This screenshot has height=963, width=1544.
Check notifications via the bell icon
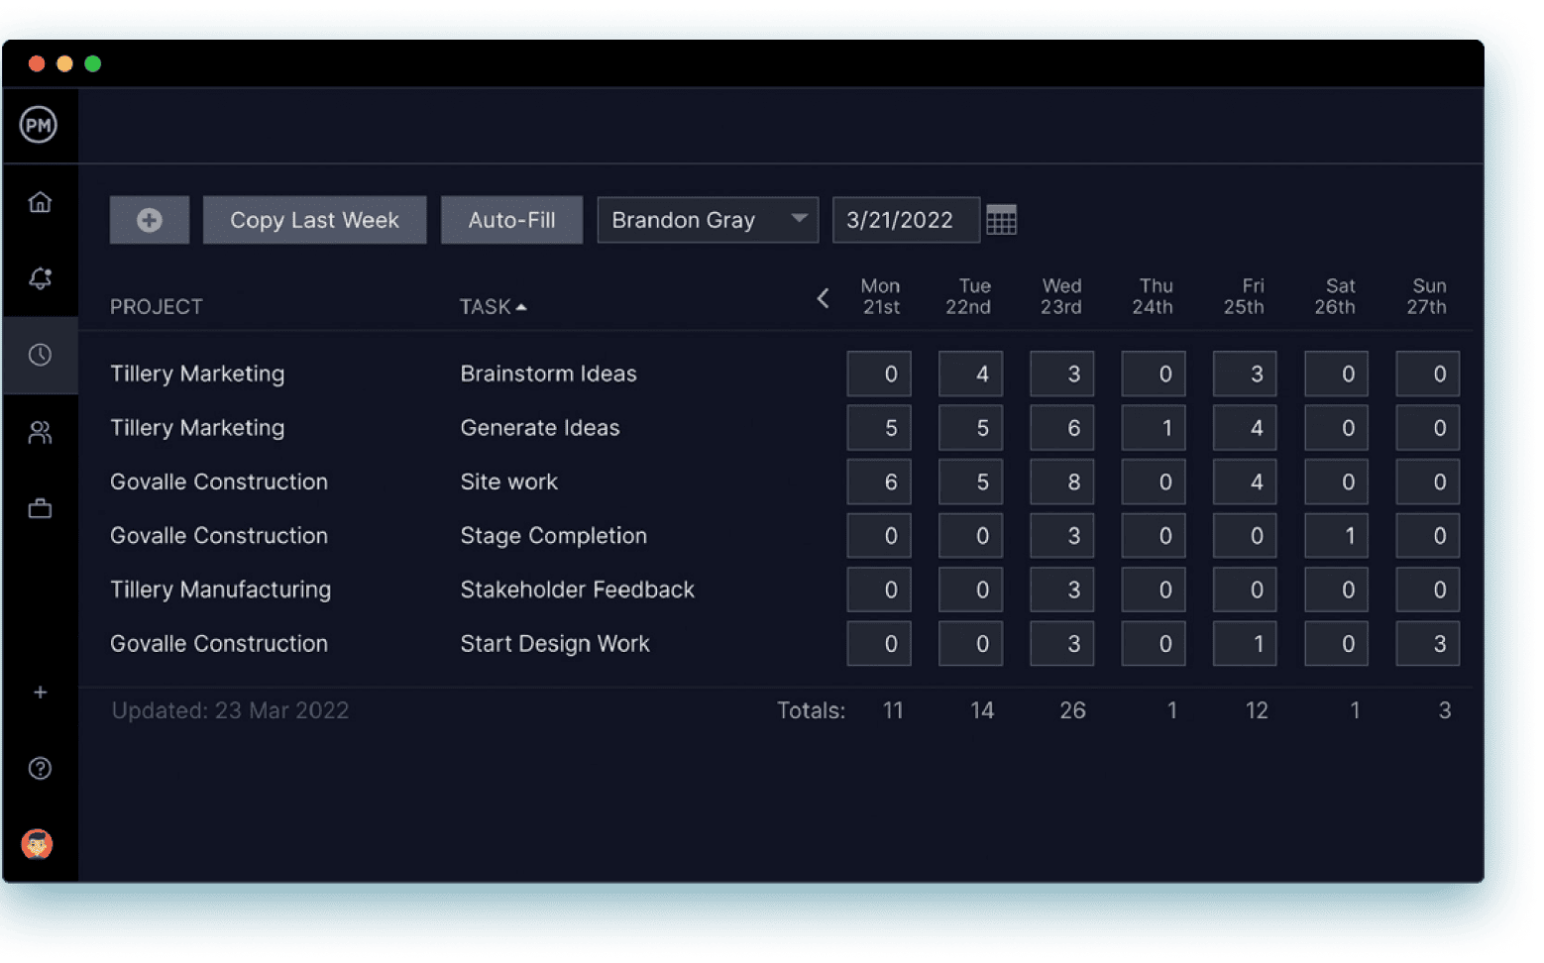pyautogui.click(x=40, y=278)
